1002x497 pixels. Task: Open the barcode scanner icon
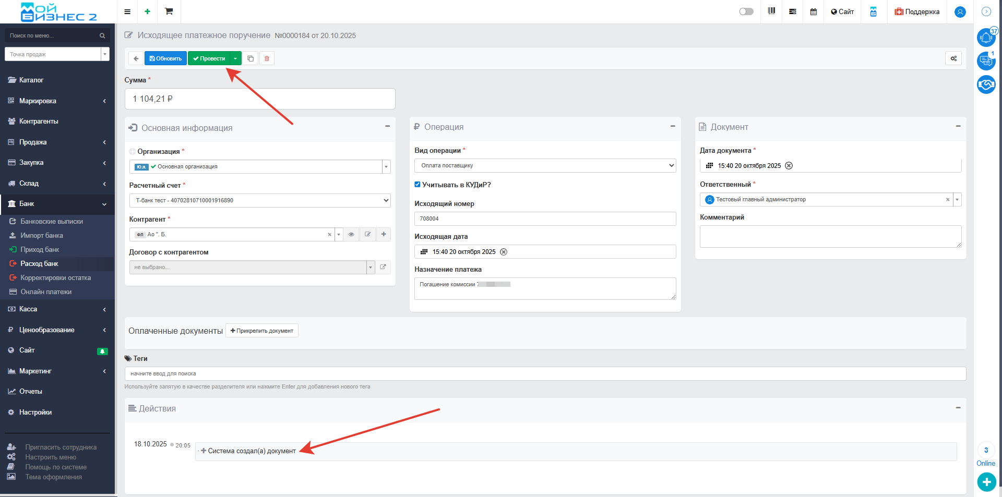(x=771, y=11)
